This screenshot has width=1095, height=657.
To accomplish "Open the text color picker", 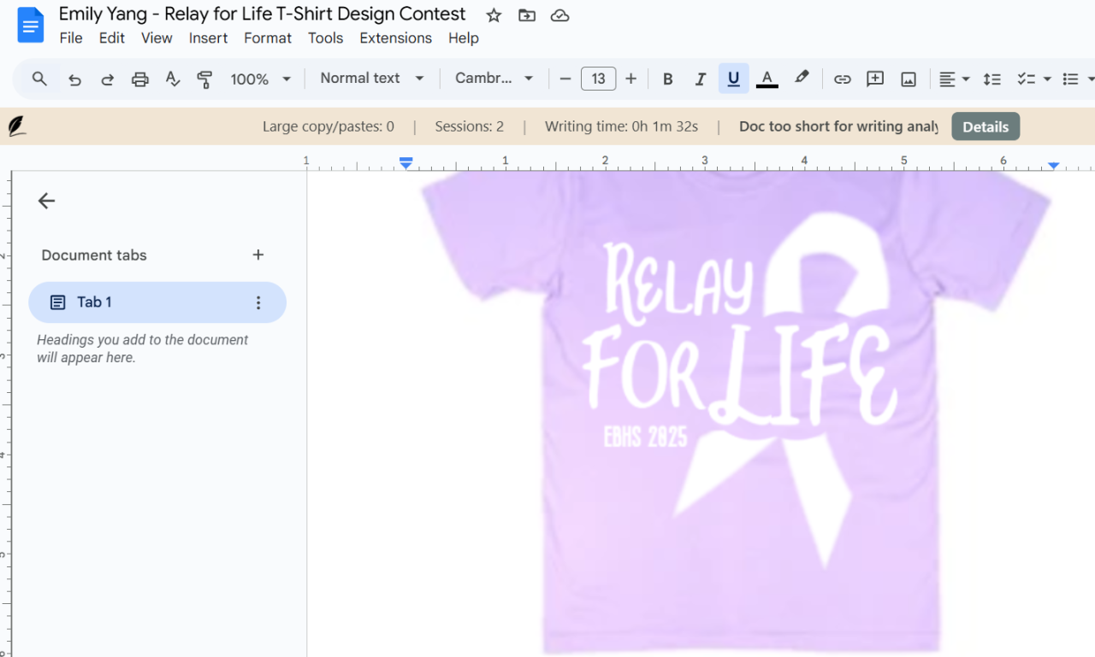I will [767, 79].
